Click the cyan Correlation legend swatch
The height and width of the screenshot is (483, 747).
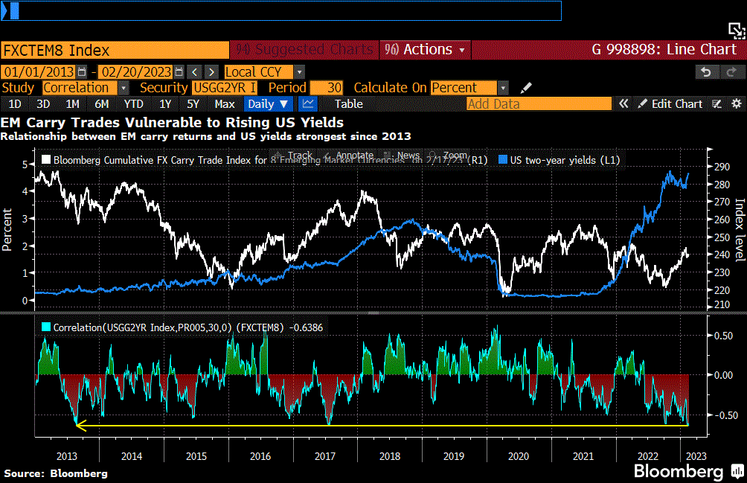point(46,327)
